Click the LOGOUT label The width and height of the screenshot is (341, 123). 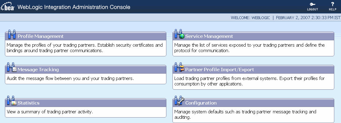pyautogui.click(x=313, y=9)
